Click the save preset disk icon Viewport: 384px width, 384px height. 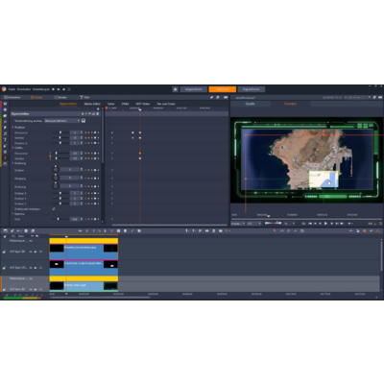84,121
